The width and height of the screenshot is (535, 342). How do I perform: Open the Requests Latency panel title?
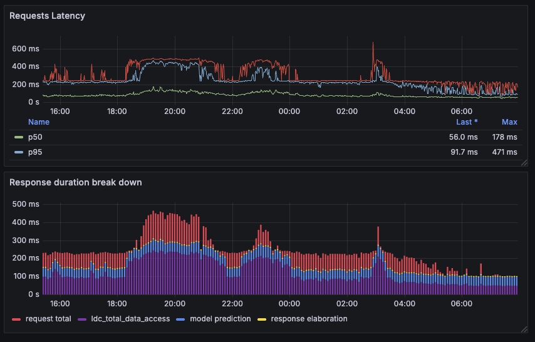click(x=47, y=16)
